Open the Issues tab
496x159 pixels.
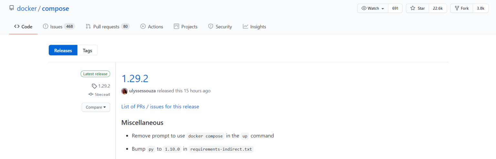59,27
